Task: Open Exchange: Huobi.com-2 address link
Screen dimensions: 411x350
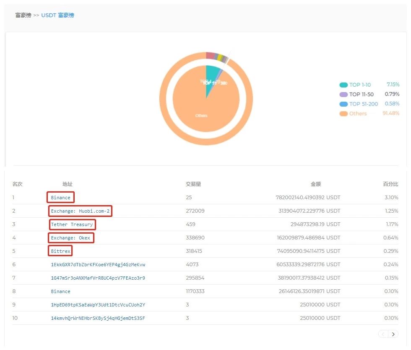Action: pos(80,211)
